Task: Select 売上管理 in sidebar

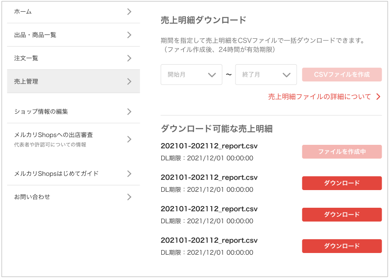Action: (x=73, y=81)
